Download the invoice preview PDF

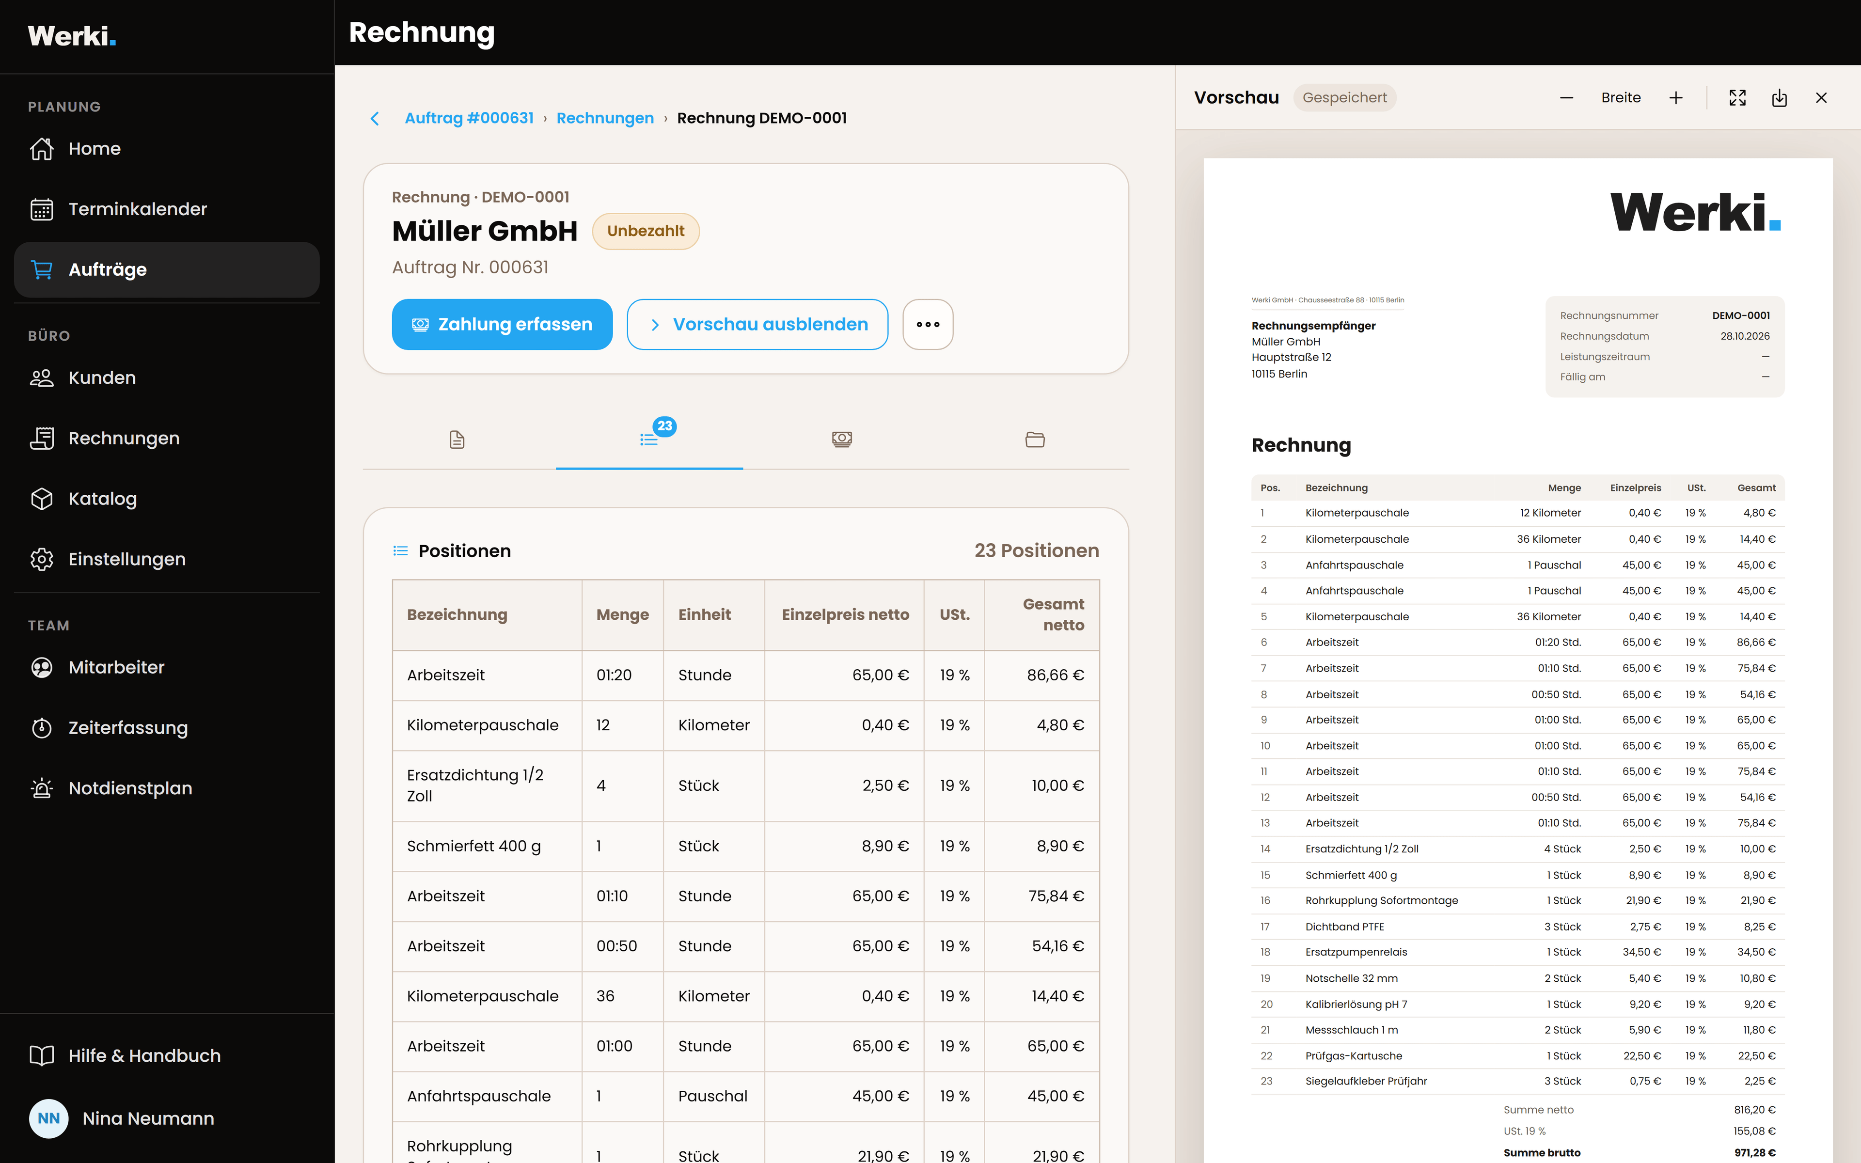click(1779, 98)
